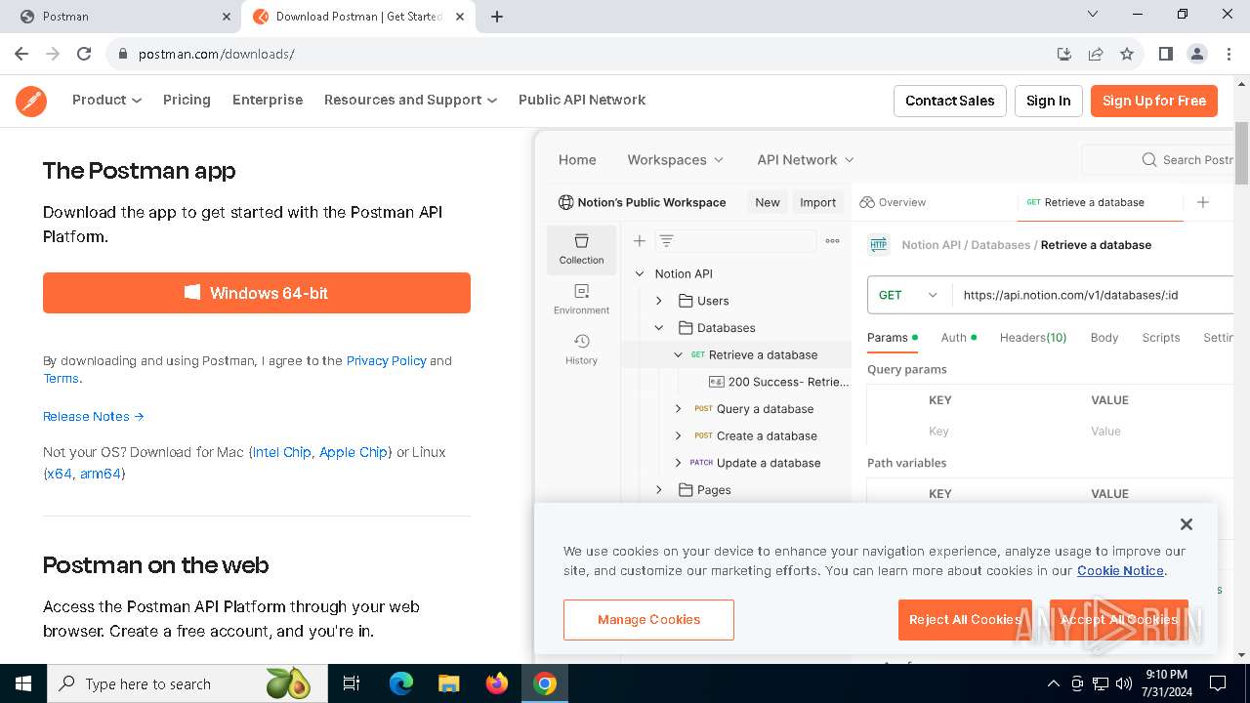Open the Terms link

pos(61,378)
